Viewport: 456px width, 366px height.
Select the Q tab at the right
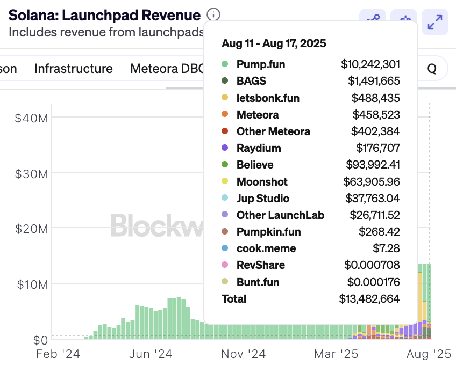pyautogui.click(x=432, y=69)
